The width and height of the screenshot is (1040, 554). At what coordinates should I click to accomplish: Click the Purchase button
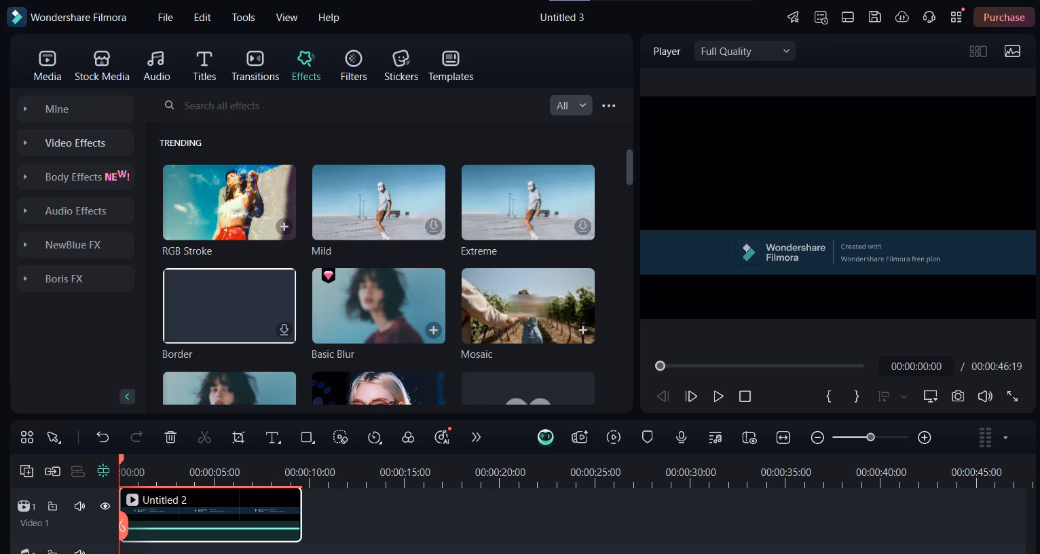click(1003, 18)
